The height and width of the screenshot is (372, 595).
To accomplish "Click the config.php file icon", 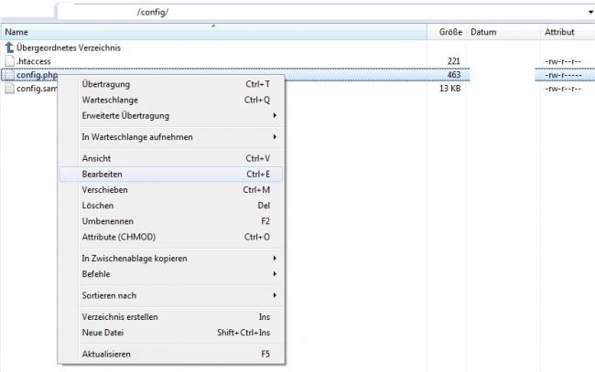I will [x=9, y=75].
